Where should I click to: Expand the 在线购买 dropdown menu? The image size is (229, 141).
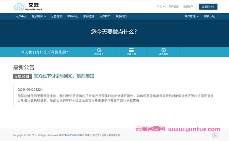coord(39,16)
